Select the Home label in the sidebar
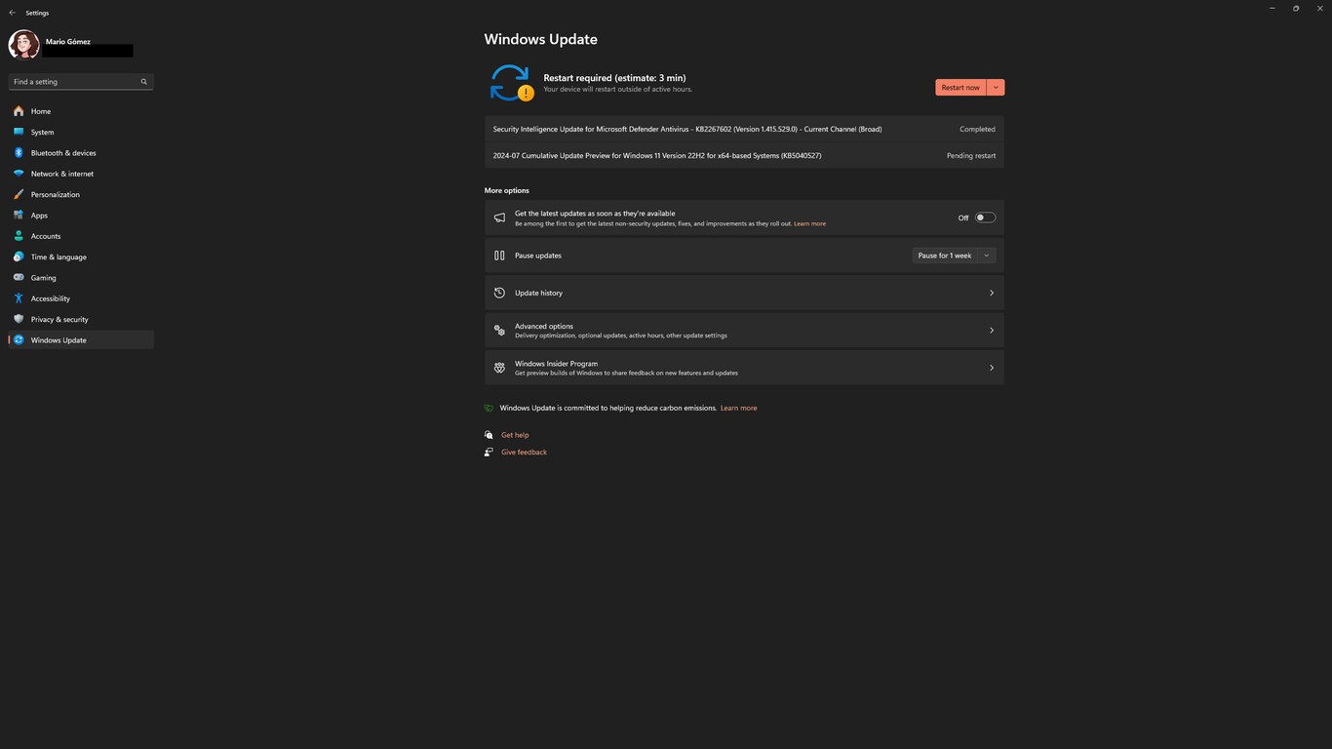This screenshot has height=749, width=1332. (x=41, y=111)
